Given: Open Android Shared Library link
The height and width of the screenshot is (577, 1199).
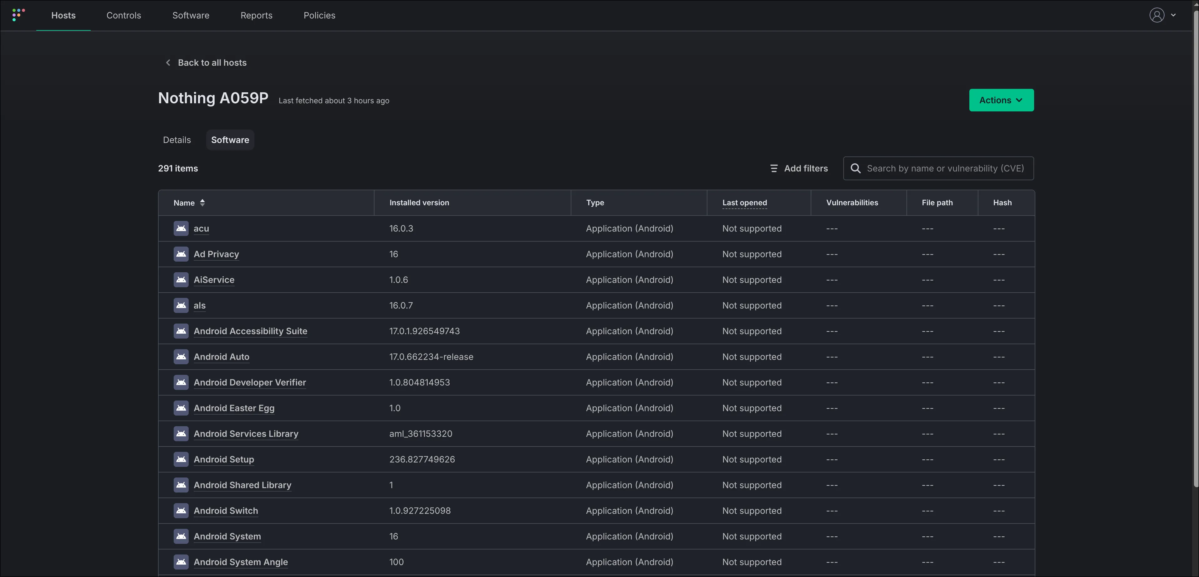Looking at the screenshot, I should [x=242, y=485].
